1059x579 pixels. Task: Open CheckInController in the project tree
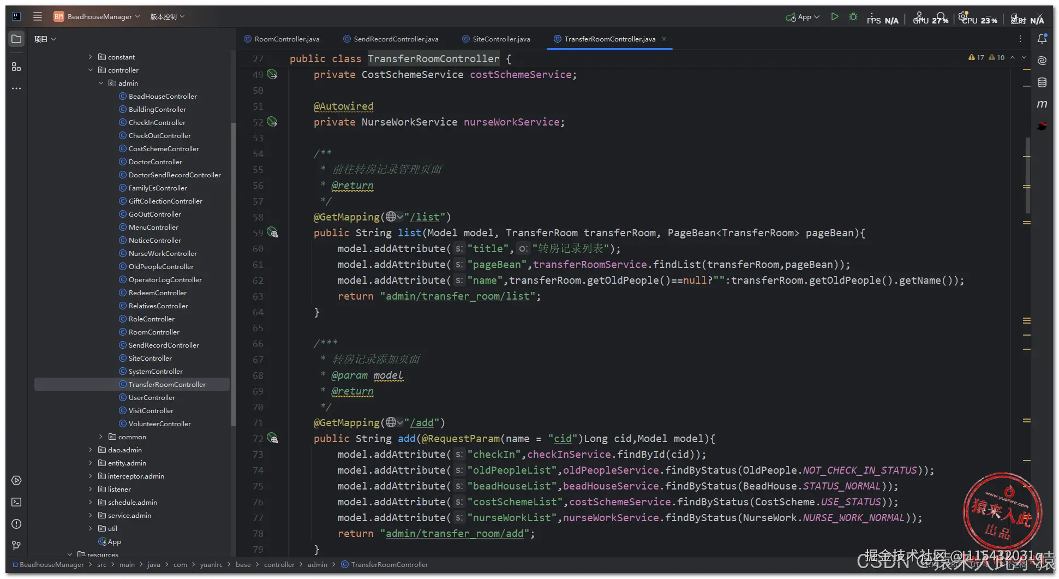pos(157,122)
